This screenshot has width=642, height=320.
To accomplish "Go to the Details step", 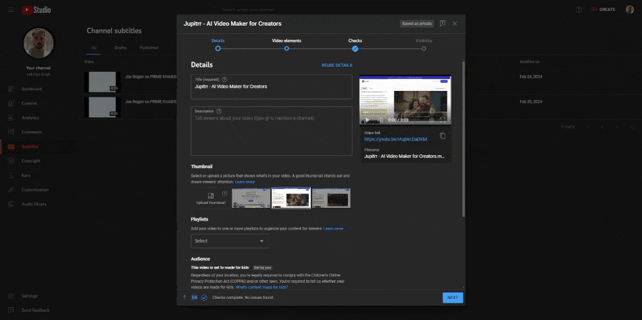I will coord(218,44).
